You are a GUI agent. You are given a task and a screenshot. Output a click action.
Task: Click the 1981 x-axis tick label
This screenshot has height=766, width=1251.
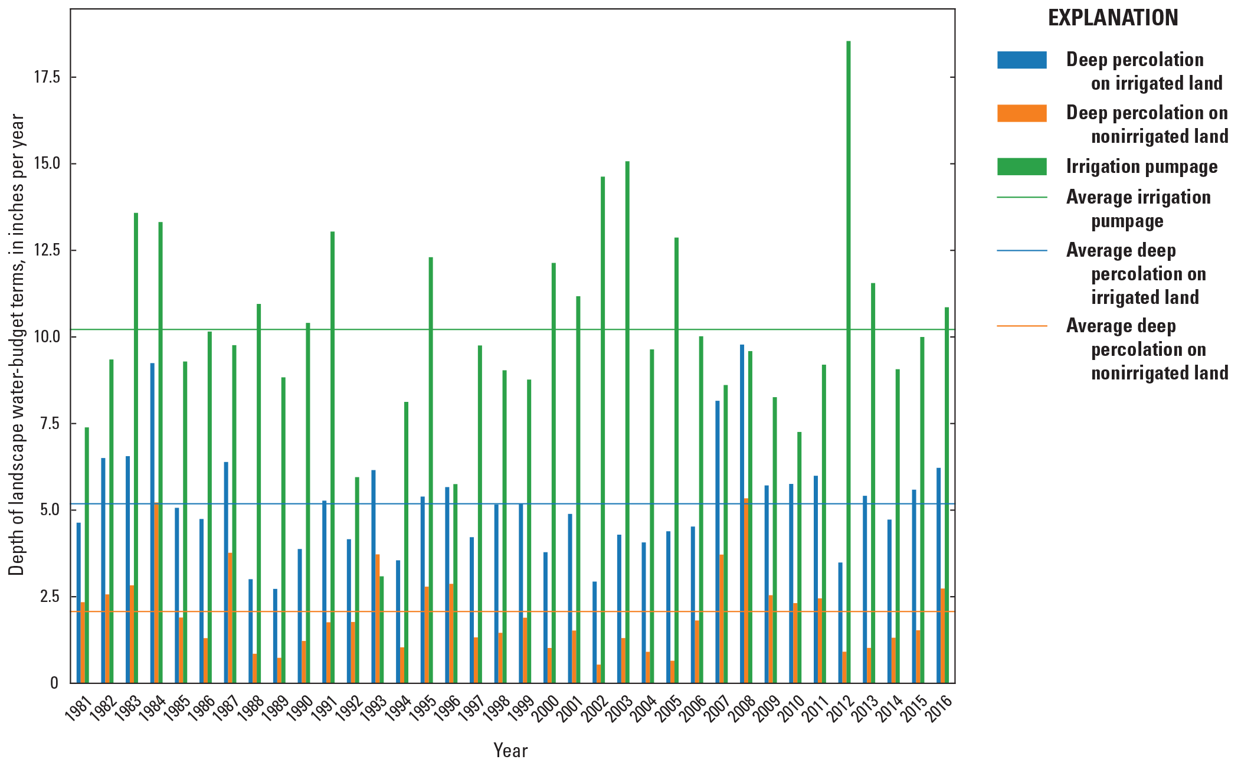(x=79, y=708)
